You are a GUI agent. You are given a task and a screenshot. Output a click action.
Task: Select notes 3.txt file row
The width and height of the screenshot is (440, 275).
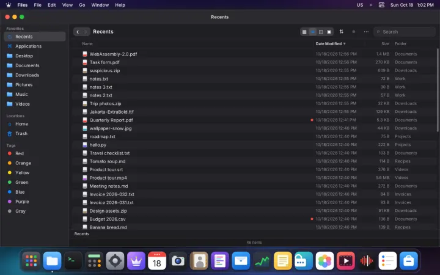(254, 87)
